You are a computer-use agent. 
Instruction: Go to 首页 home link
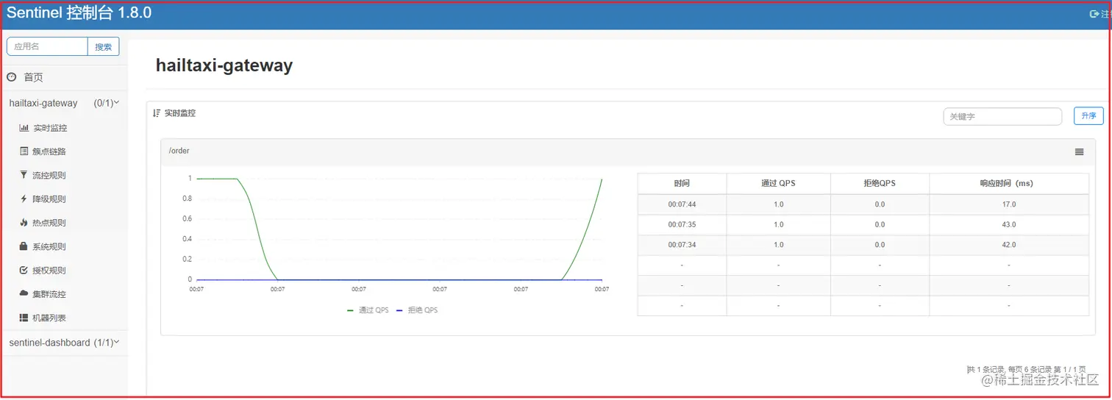coord(26,77)
